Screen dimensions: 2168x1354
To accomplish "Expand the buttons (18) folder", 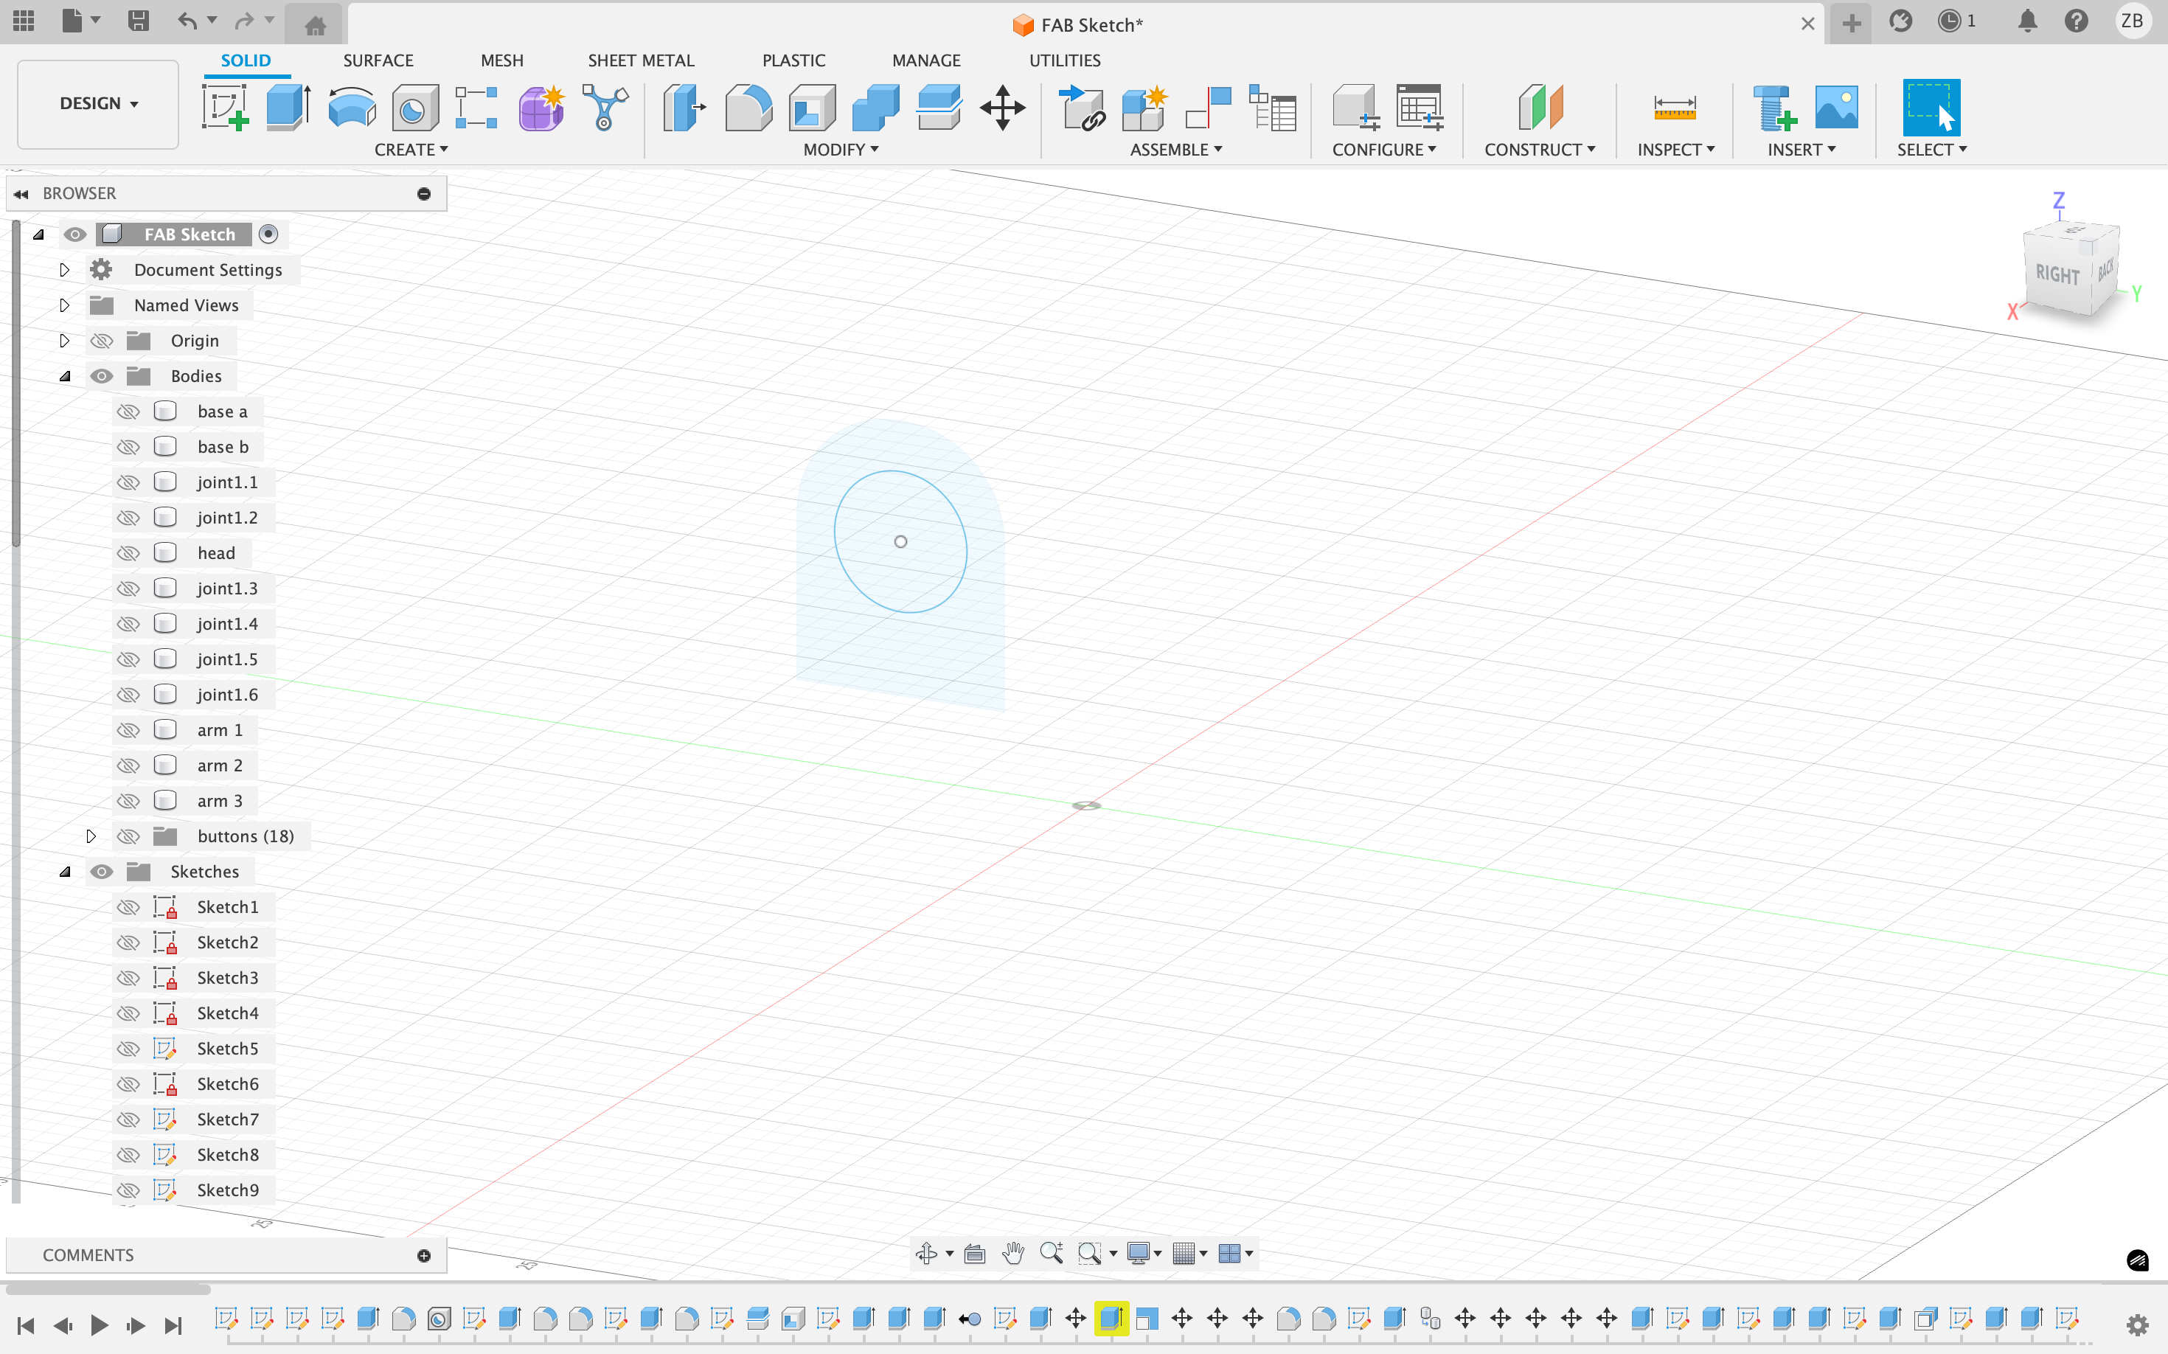I will (91, 836).
